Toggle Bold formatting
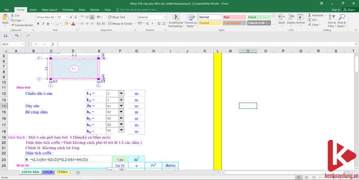 coord(38,23)
